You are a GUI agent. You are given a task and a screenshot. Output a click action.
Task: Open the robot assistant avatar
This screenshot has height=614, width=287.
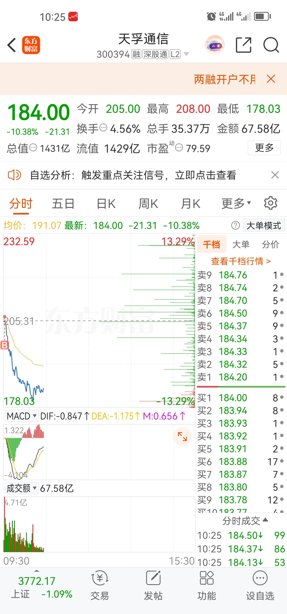click(x=215, y=45)
